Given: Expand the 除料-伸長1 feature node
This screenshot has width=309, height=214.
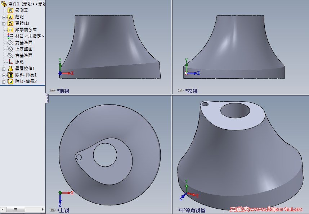Looking at the screenshot, I should pos(4,75).
